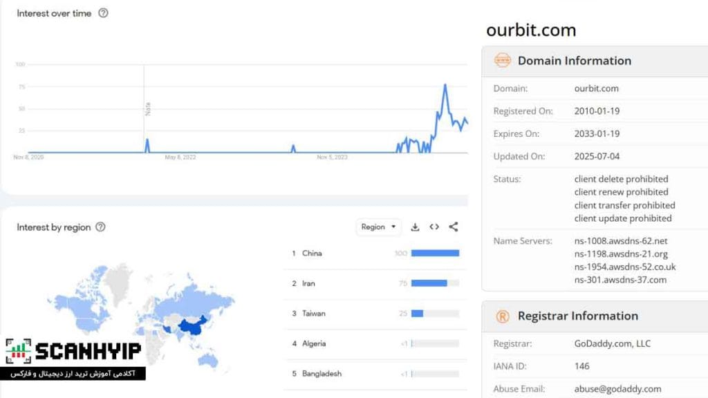Click the Registered On date 2010-01-19
Viewport: 708px width, 398px height.
(597, 111)
